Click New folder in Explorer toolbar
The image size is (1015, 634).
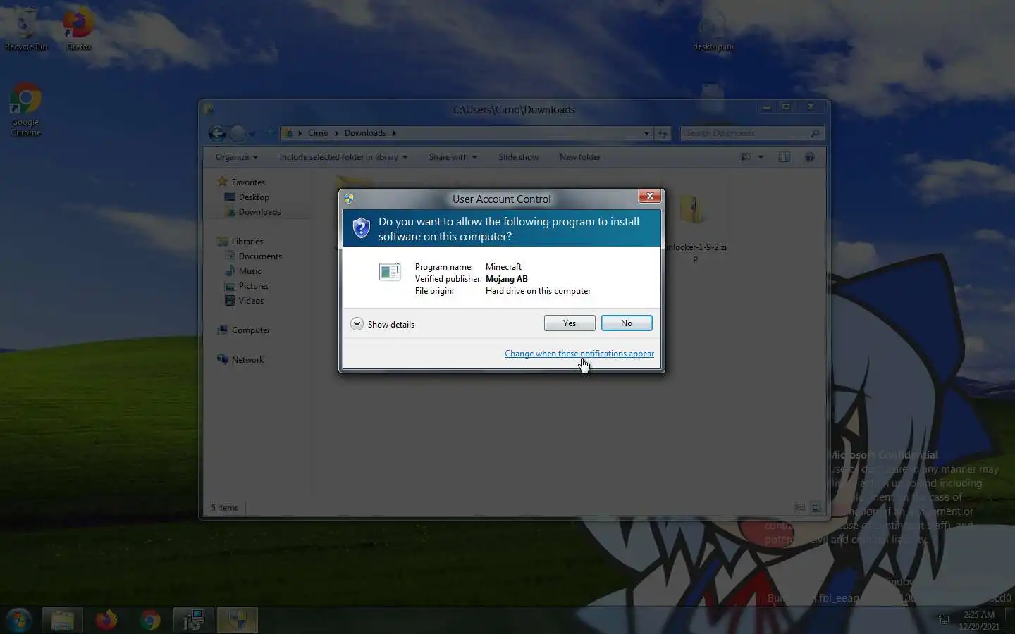pyautogui.click(x=580, y=157)
